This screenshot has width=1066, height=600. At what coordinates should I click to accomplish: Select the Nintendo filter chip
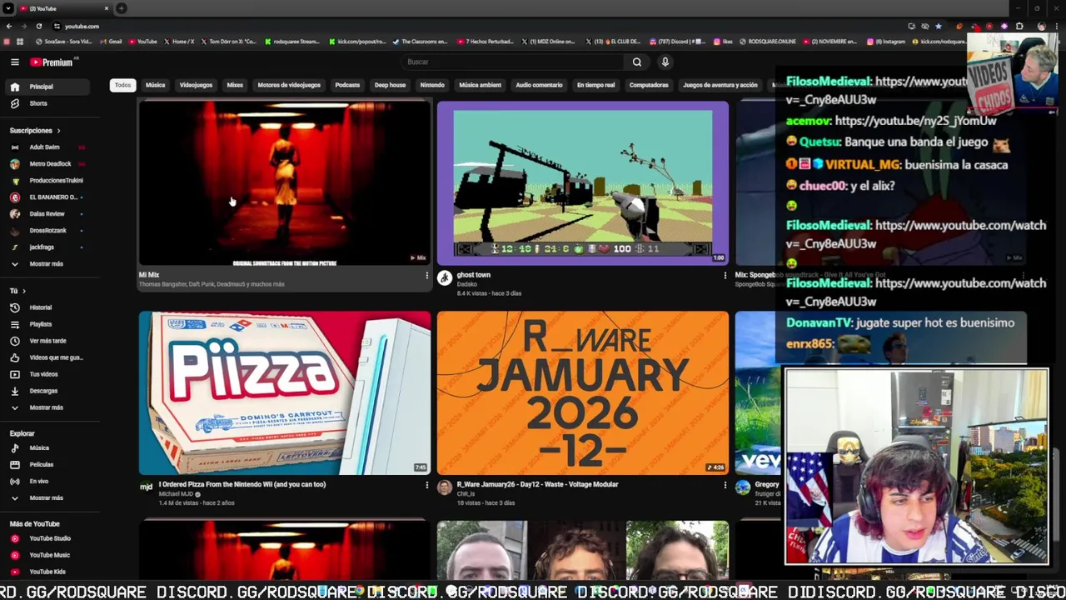(432, 85)
